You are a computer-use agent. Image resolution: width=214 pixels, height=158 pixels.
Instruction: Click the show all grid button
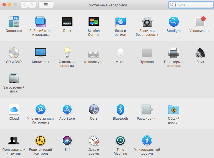coord(46,5)
